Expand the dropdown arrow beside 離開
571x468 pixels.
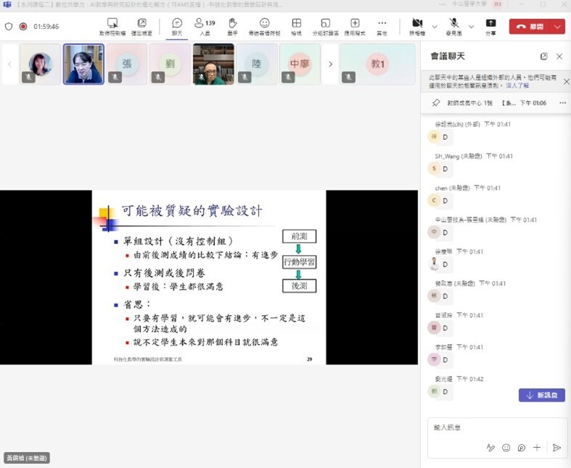point(557,26)
